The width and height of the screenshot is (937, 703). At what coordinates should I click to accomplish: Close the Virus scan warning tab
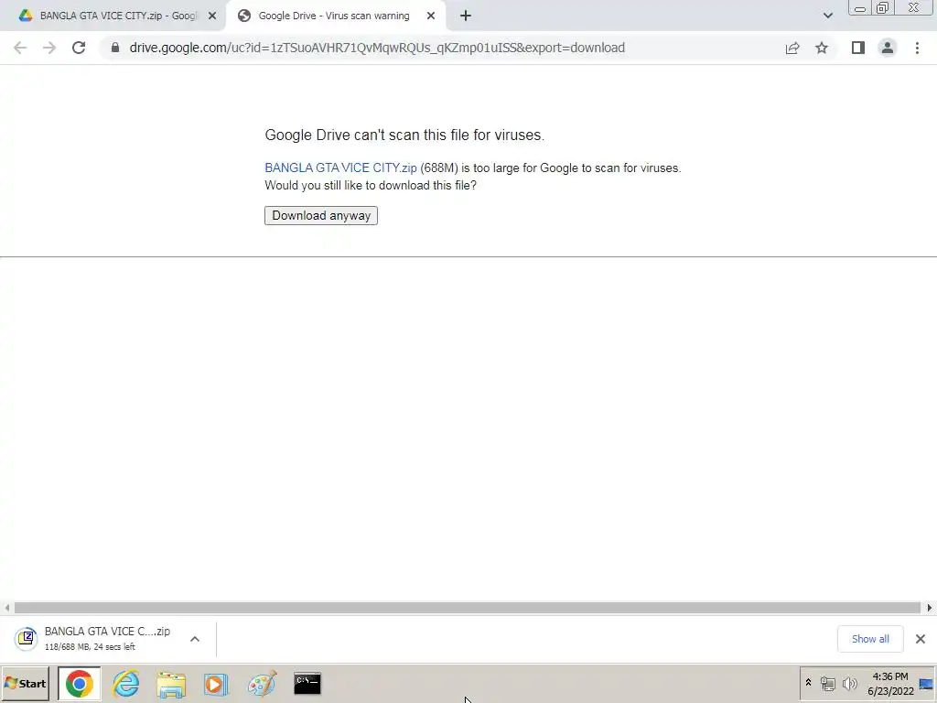click(431, 16)
